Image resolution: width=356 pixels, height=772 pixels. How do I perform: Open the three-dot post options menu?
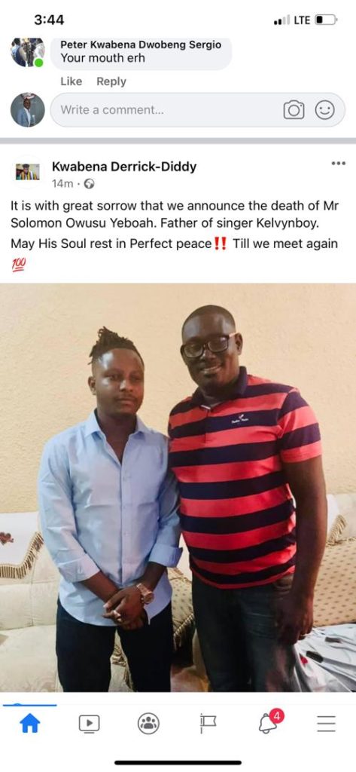pos(338,164)
